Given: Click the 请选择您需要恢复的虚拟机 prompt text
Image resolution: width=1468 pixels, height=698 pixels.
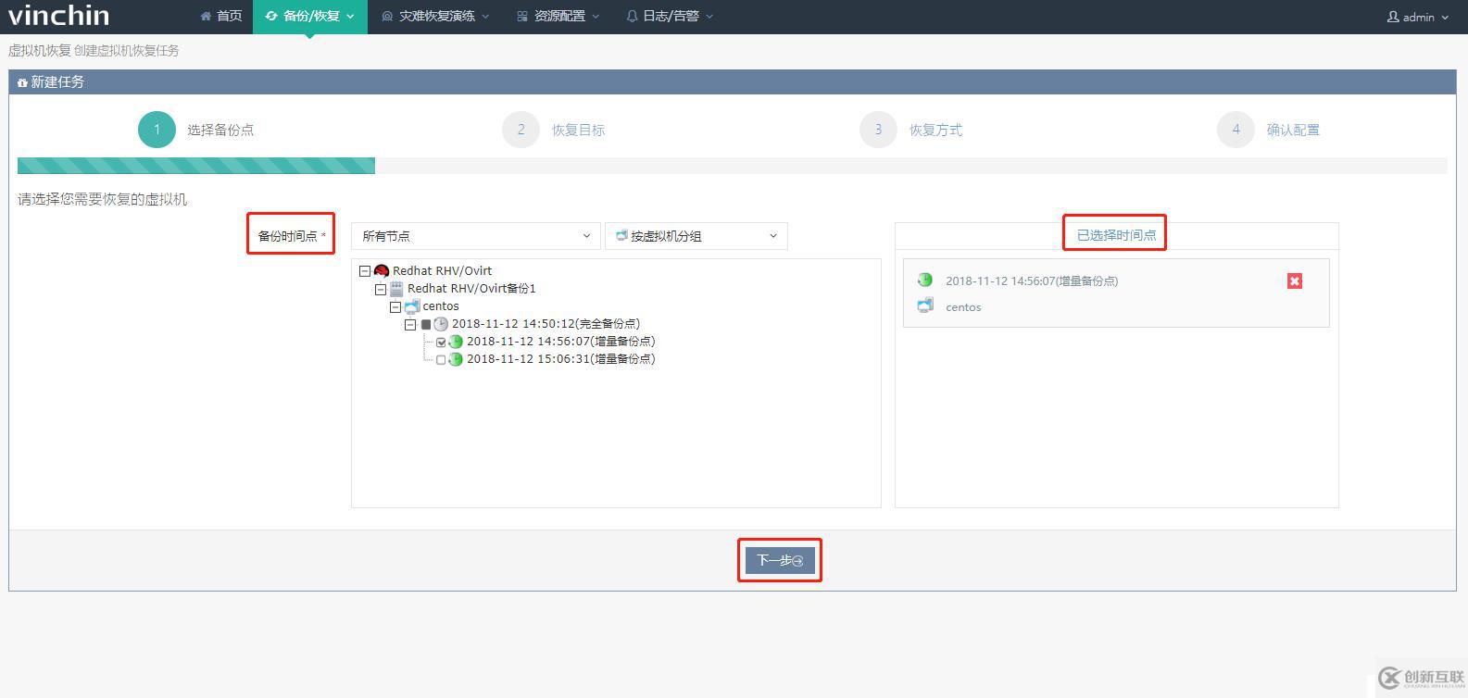Looking at the screenshot, I should coord(102,199).
